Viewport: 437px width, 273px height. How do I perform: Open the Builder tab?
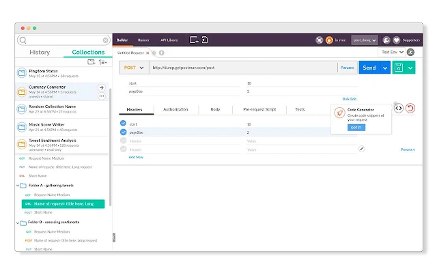[122, 40]
